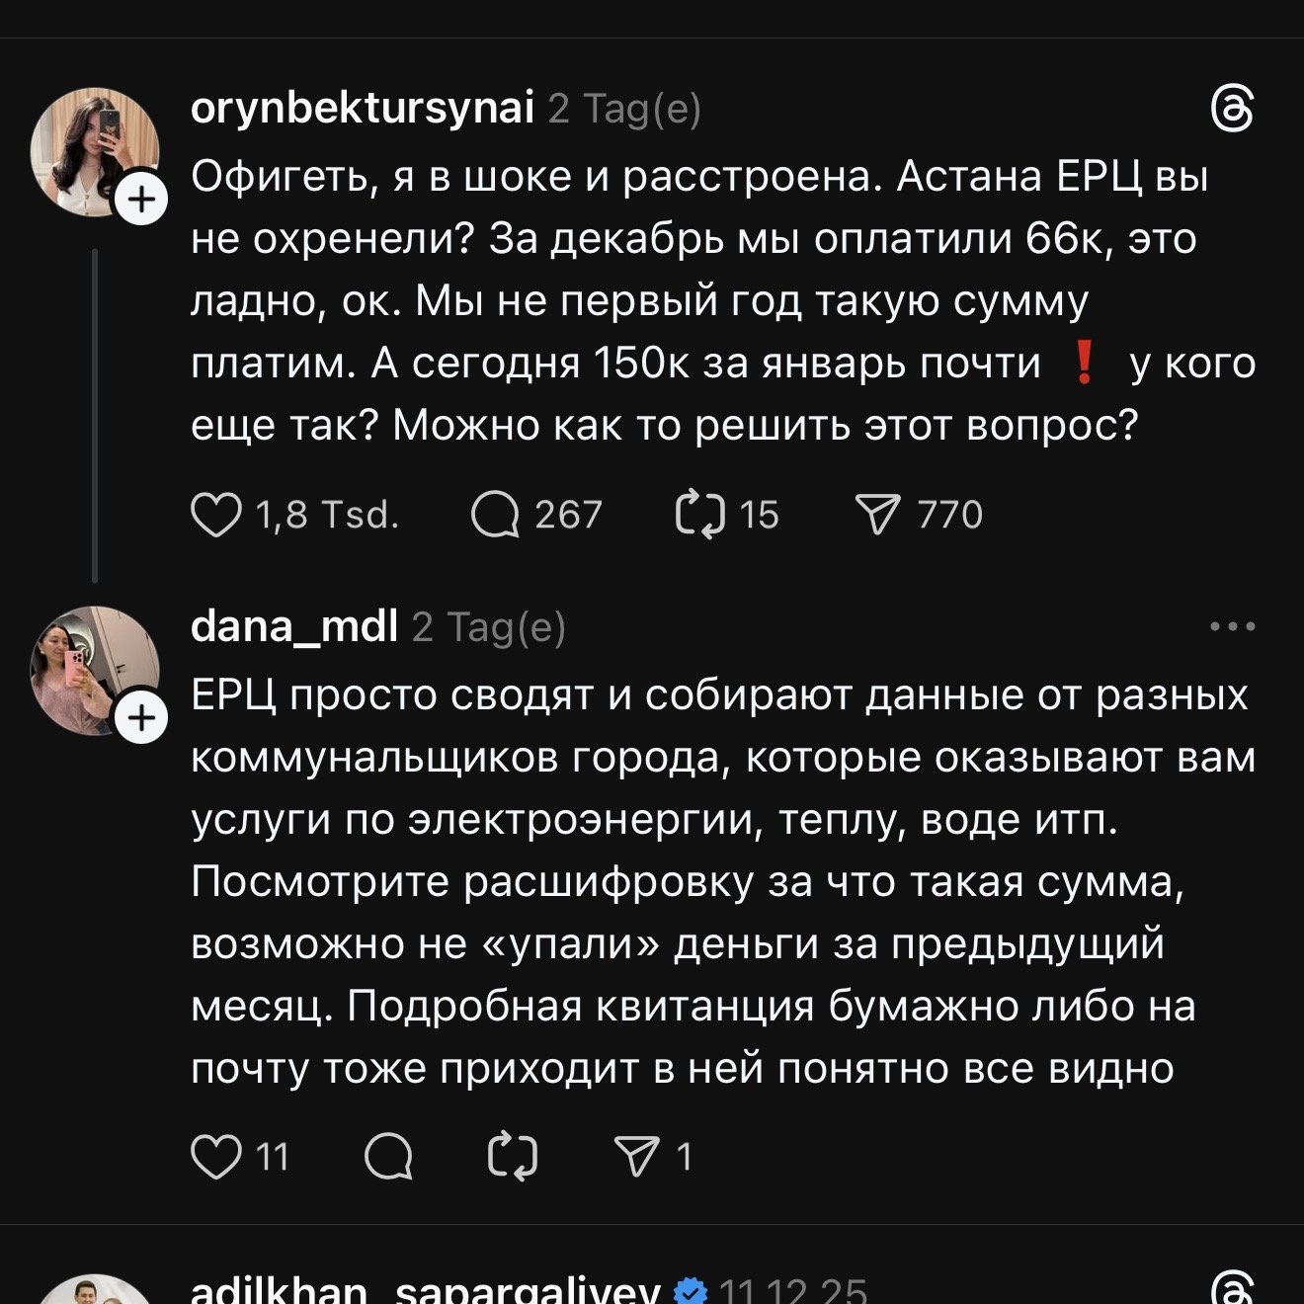Screen dimensions: 1304x1304
Task: Open dana_mdl username profile link
Action: click(293, 626)
